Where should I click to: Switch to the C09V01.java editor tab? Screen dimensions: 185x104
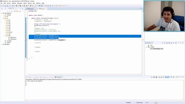coord(30,9)
